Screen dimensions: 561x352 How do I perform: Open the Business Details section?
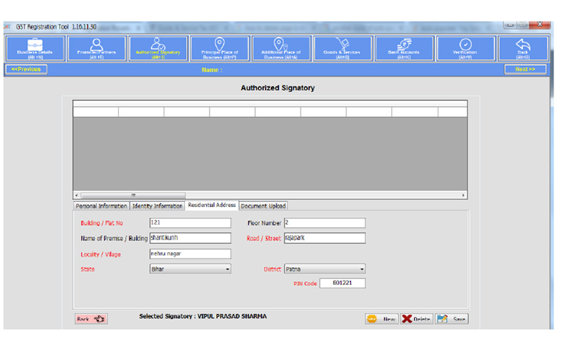point(35,49)
